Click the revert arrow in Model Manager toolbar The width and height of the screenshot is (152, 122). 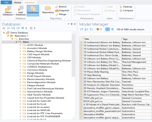91,29
